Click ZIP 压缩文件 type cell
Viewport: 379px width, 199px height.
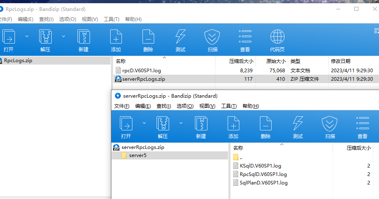point(305,79)
